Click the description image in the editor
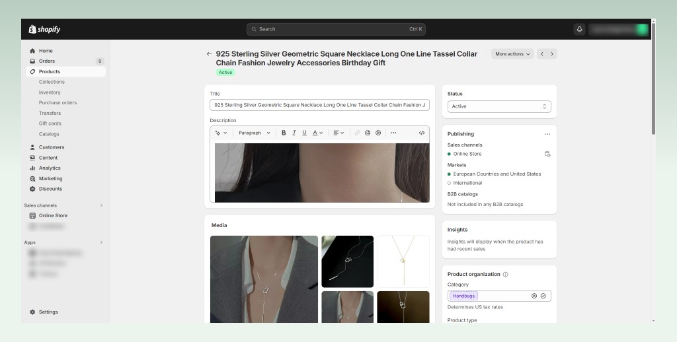The width and height of the screenshot is (677, 342). pos(322,173)
